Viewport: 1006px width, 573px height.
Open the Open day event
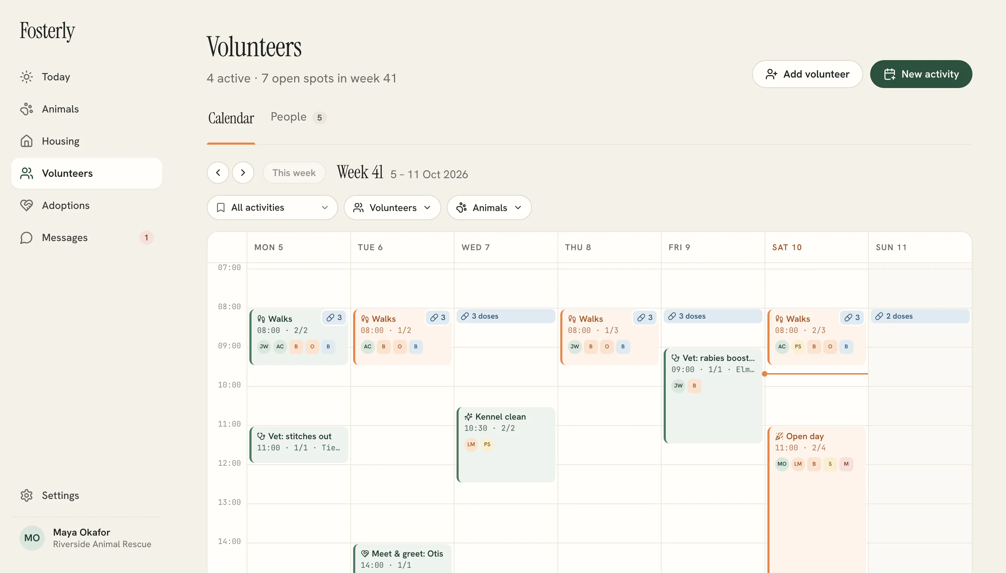coord(816,500)
